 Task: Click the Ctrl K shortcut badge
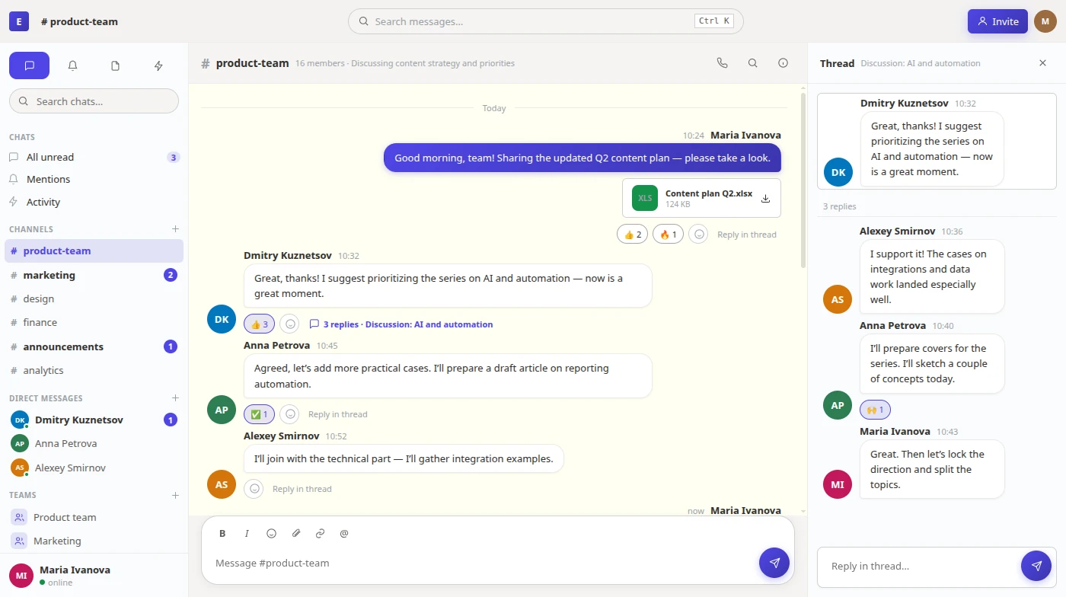coord(714,21)
